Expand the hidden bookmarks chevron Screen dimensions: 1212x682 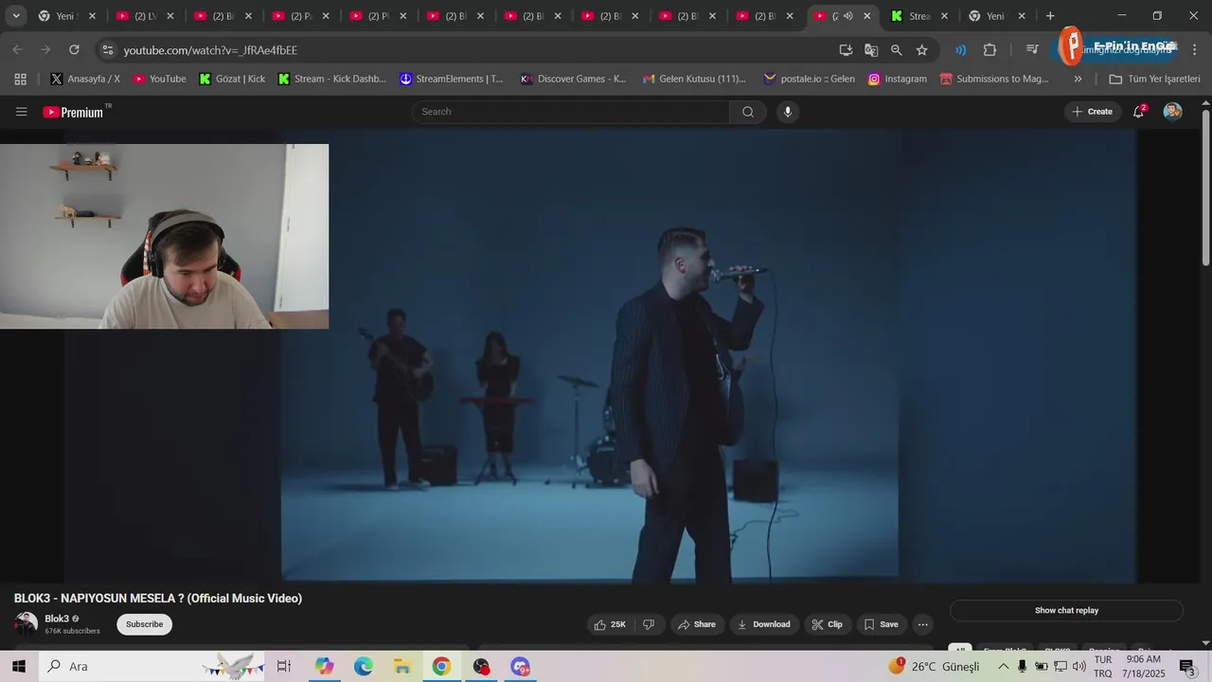tap(1078, 79)
